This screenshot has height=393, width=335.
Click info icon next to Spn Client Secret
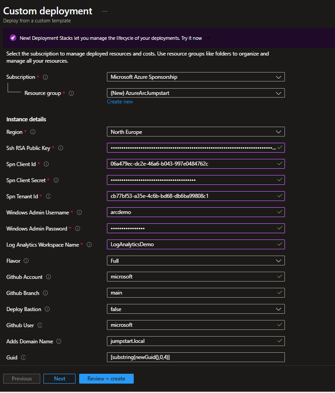[x=55, y=180]
